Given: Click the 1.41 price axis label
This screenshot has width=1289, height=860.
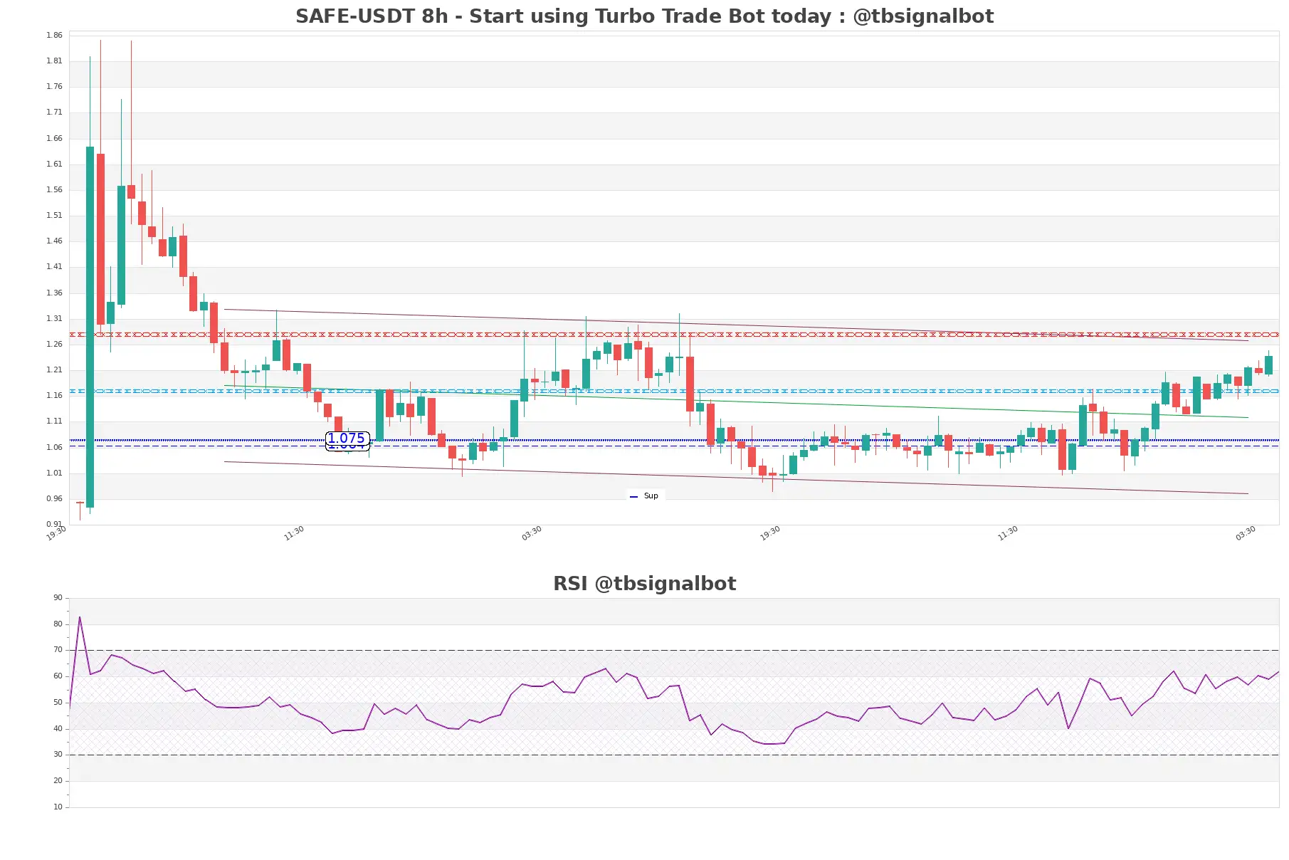Looking at the screenshot, I should (x=54, y=267).
